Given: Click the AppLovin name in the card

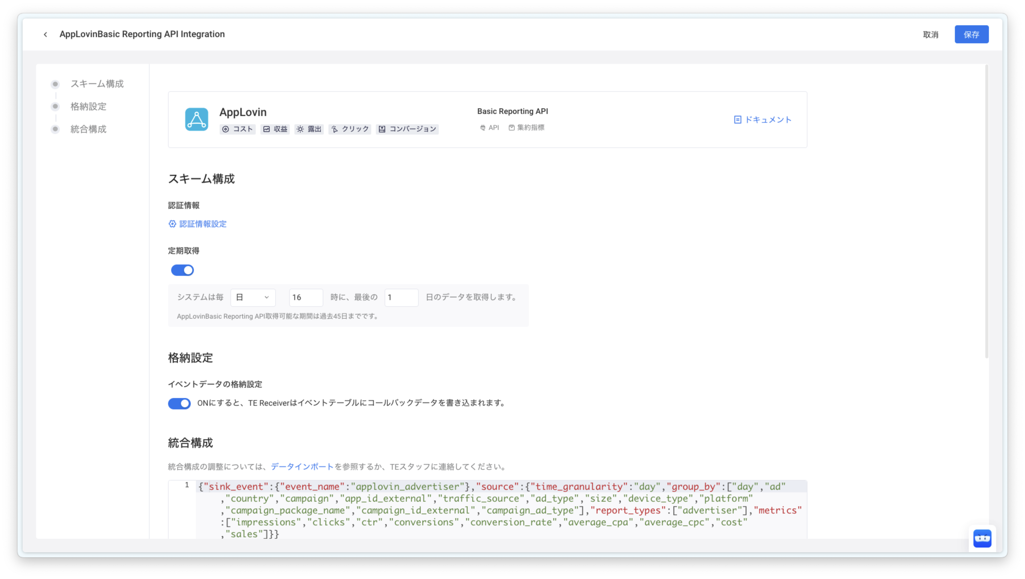Looking at the screenshot, I should point(243,112).
